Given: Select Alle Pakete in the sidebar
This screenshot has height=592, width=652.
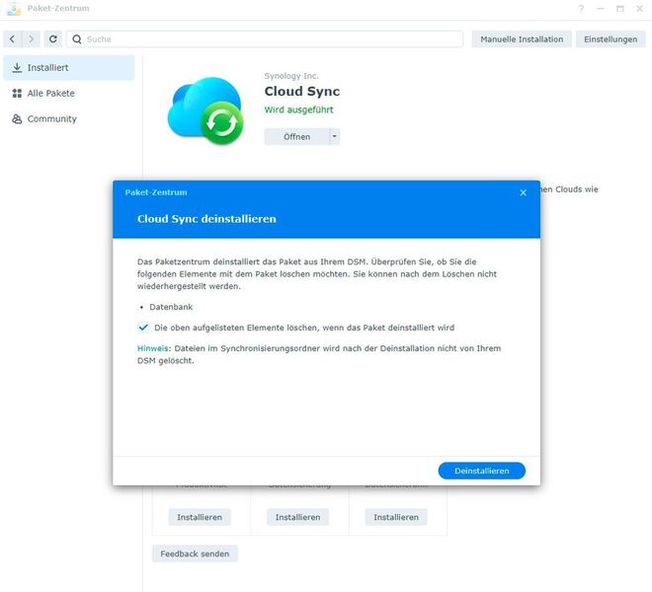Looking at the screenshot, I should click(x=69, y=94).
